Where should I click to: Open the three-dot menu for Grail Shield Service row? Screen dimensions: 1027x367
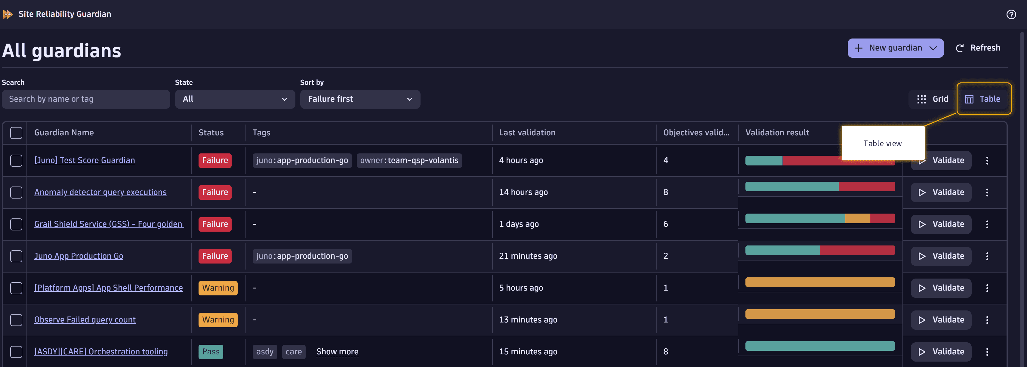coord(987,224)
